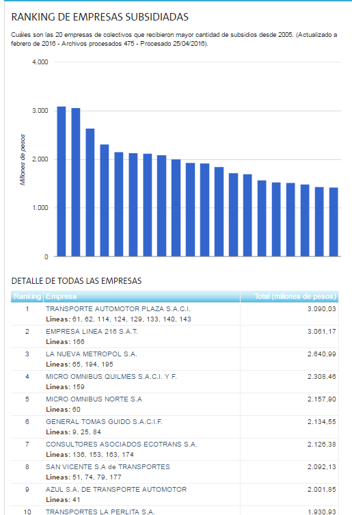Click the tallest bar in the chart
Viewport: 352px width, 515px height.
tap(62, 181)
